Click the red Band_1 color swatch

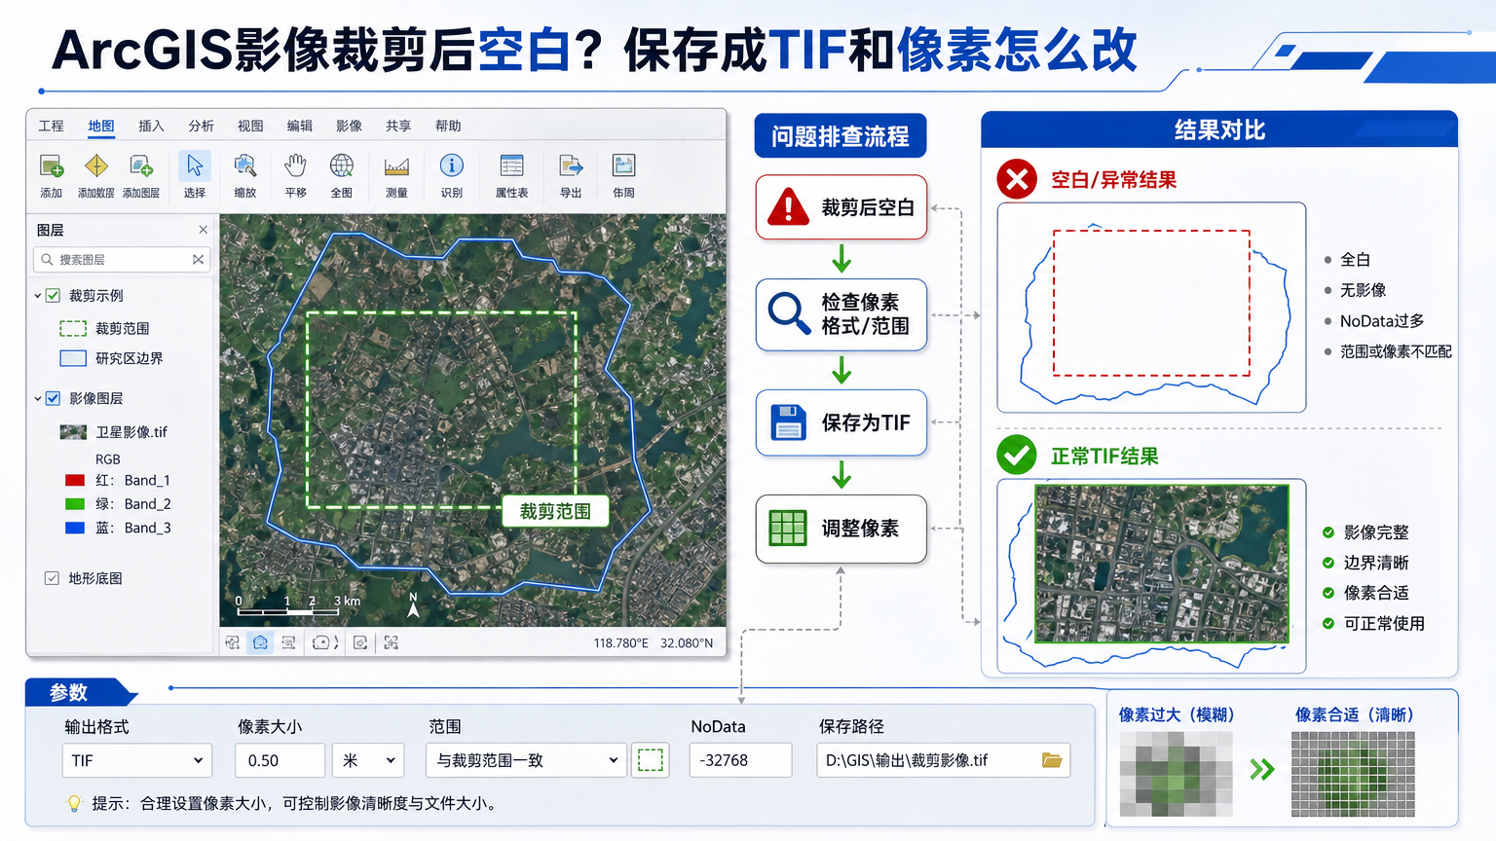[75, 480]
